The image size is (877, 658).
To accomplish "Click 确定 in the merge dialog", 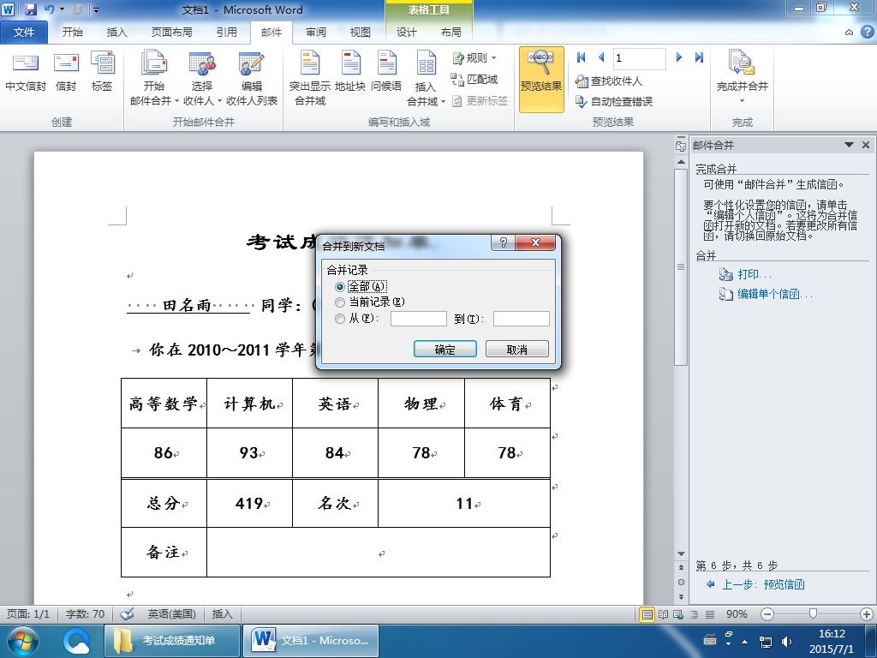I will [445, 350].
